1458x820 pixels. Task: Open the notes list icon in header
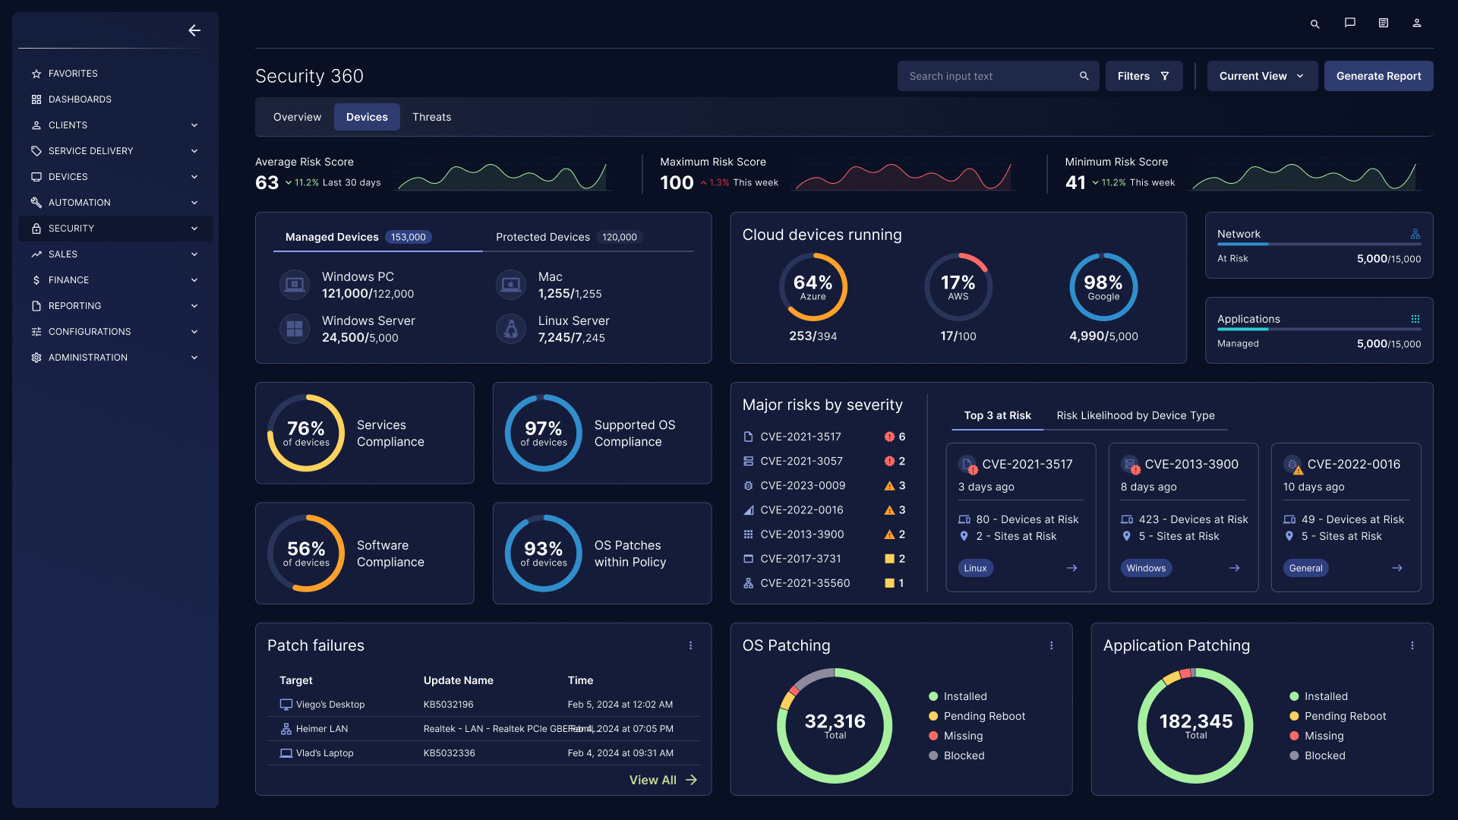point(1383,23)
